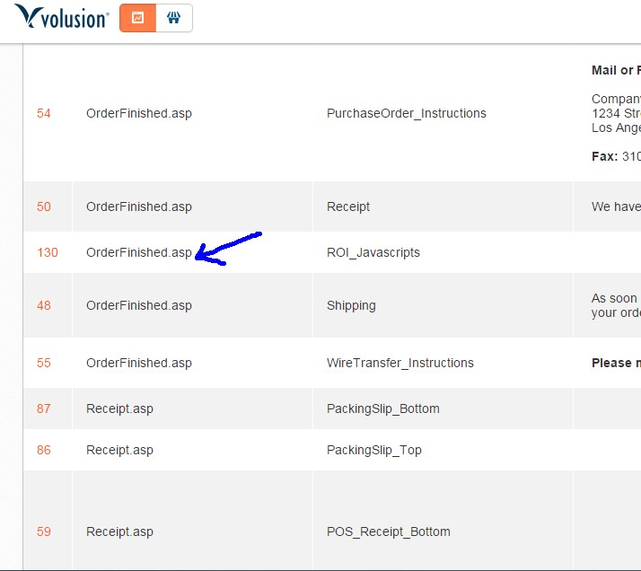
Task: Open article ID 87
Action: point(44,408)
